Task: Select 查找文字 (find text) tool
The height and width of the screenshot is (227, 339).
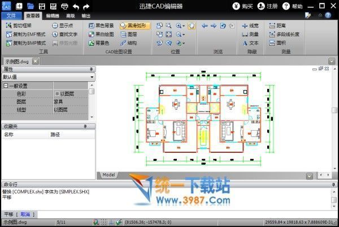Action: (x=66, y=34)
